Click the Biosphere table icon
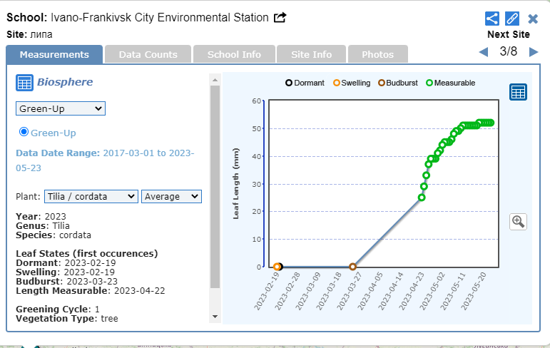 tap(24, 83)
